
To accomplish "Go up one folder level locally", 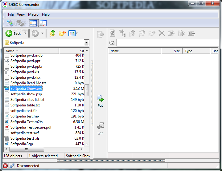I will pyautogui.click(x=52, y=33).
